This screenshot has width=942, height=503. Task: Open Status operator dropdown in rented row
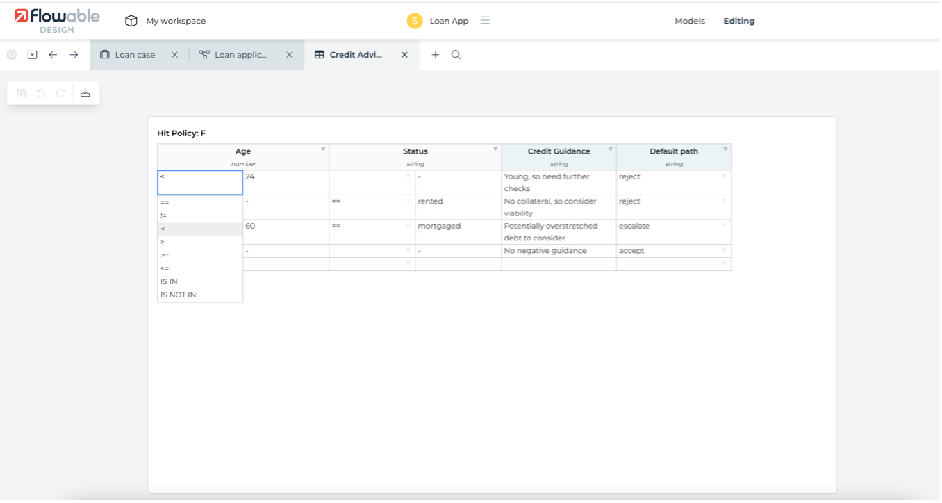click(x=408, y=201)
